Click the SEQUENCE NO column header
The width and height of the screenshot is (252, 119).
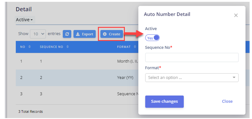point(52,47)
